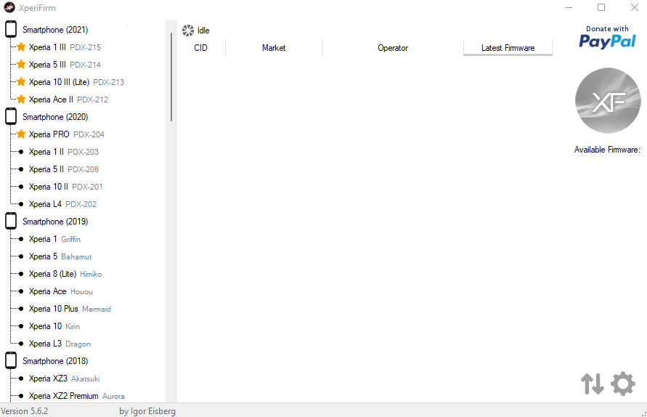Click the star icon beside Xperia PRO
This screenshot has height=417, width=647.
[21, 134]
